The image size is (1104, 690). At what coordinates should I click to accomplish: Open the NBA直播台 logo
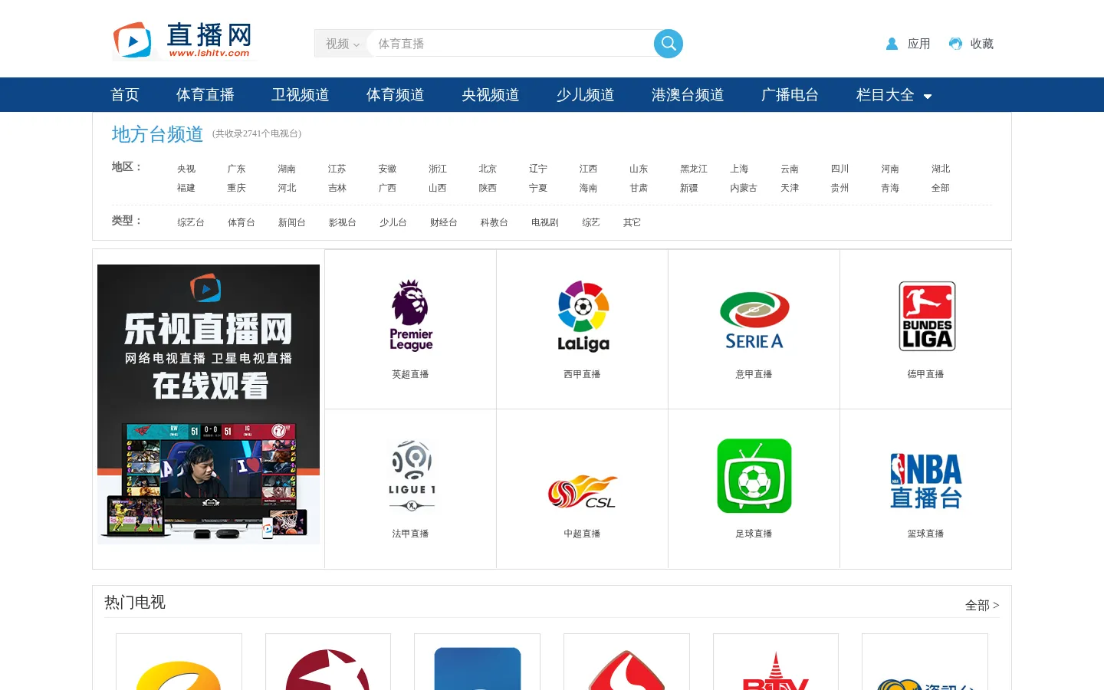click(x=926, y=481)
